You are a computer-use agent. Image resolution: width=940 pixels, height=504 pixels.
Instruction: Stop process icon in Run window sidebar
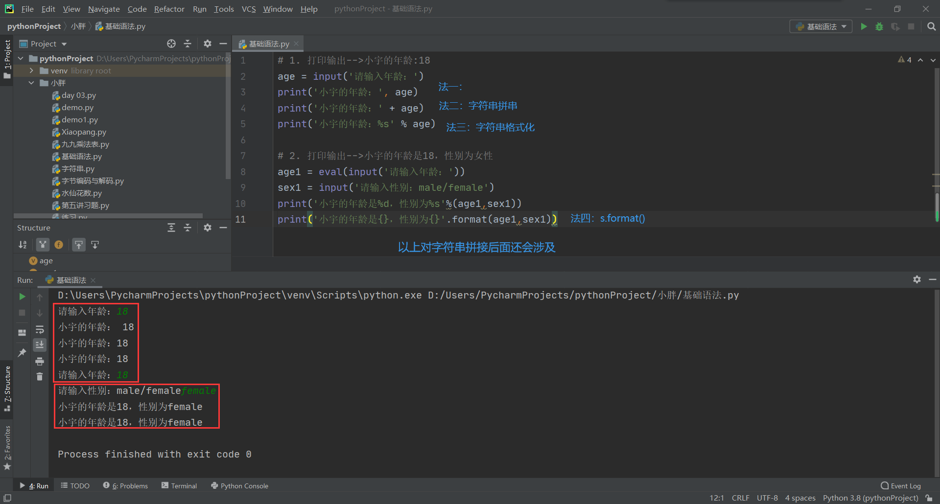click(x=22, y=313)
